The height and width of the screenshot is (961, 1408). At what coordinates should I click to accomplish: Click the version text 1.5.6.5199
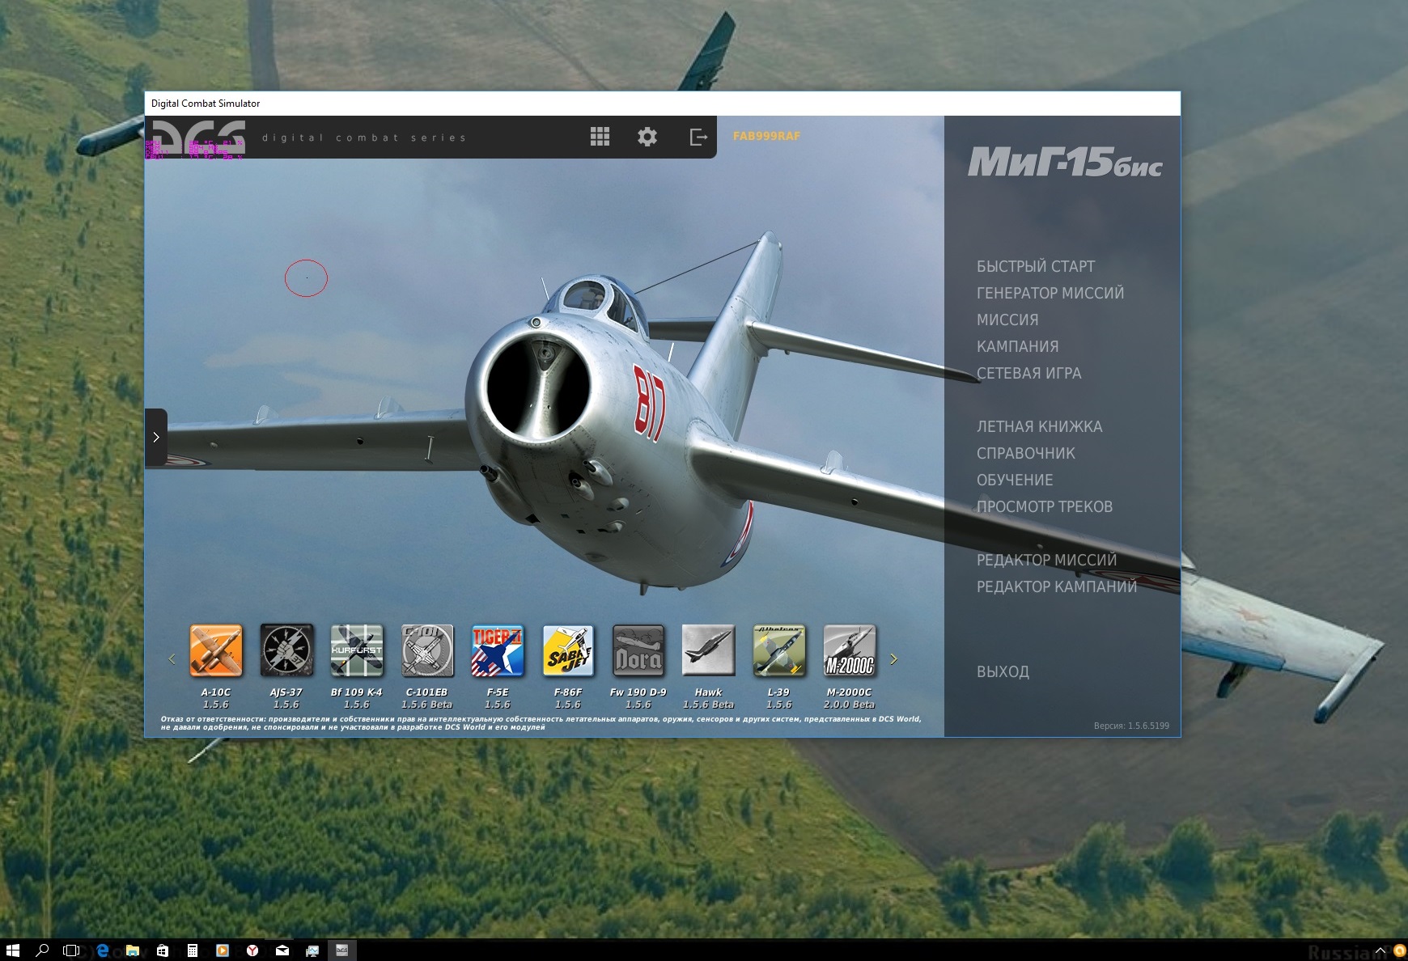pos(1131,726)
